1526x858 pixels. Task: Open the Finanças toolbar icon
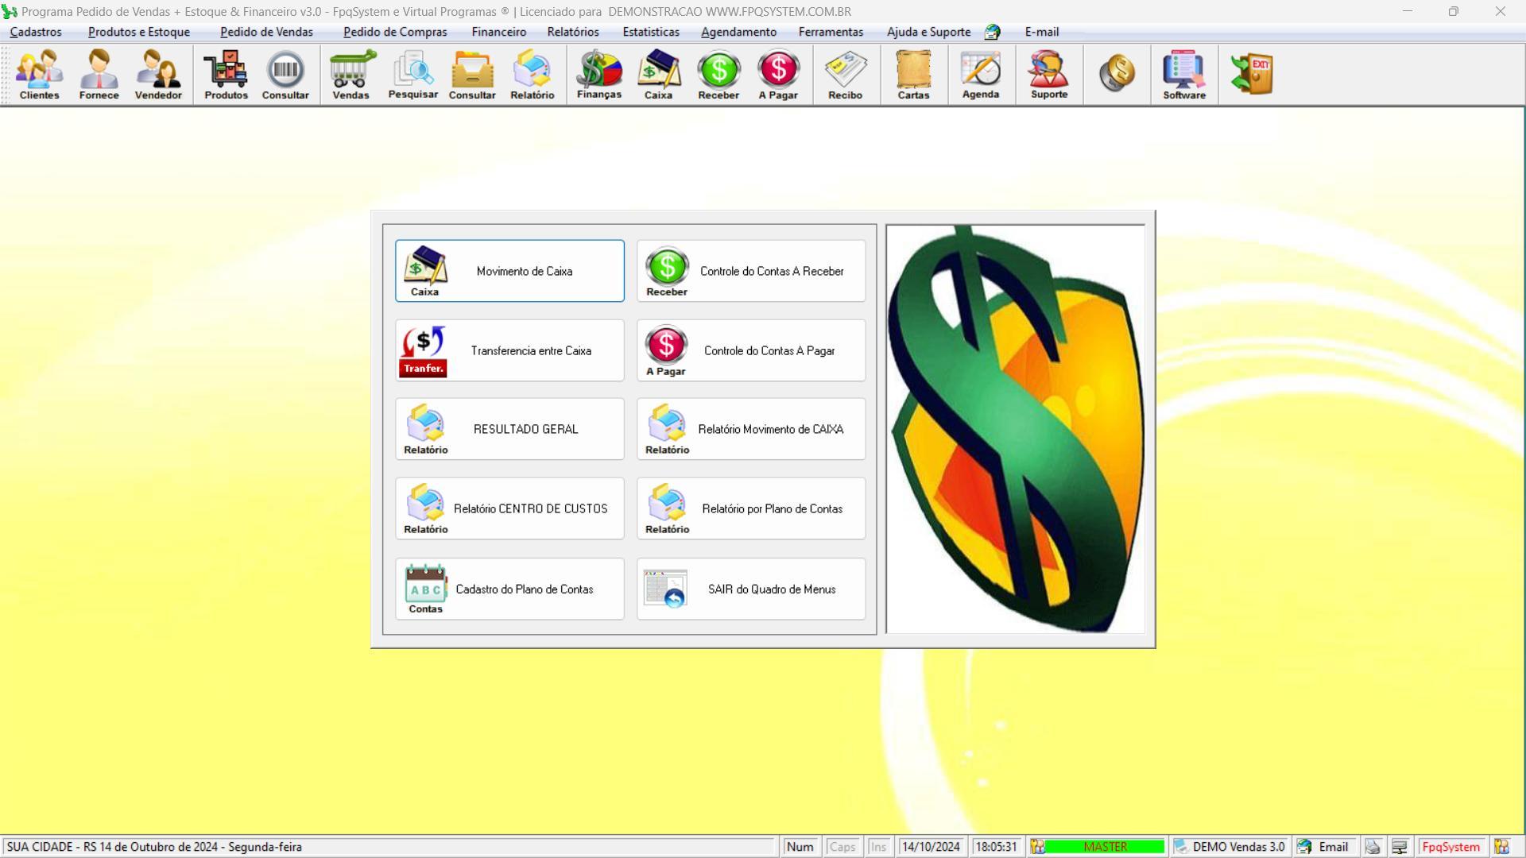click(x=598, y=75)
